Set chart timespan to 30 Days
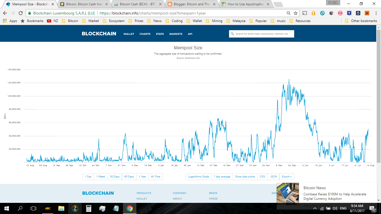Image resolution: width=381 pixels, height=214 pixels. [115, 177]
